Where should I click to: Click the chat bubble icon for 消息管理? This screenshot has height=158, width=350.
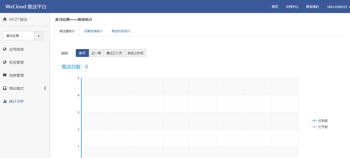pyautogui.click(x=5, y=75)
